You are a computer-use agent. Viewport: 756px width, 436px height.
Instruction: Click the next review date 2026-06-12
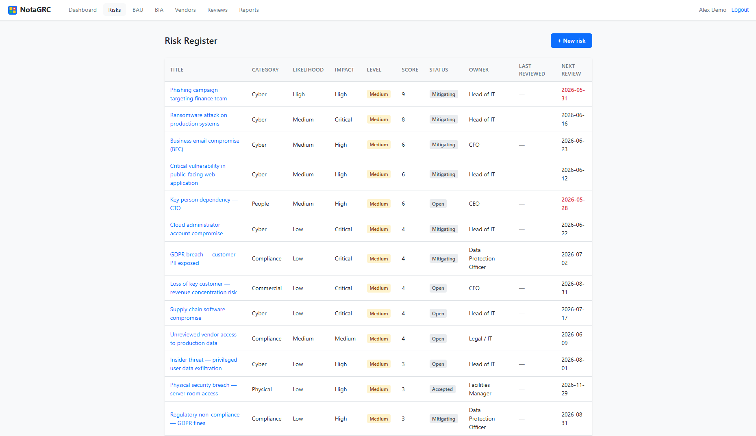[573, 174]
